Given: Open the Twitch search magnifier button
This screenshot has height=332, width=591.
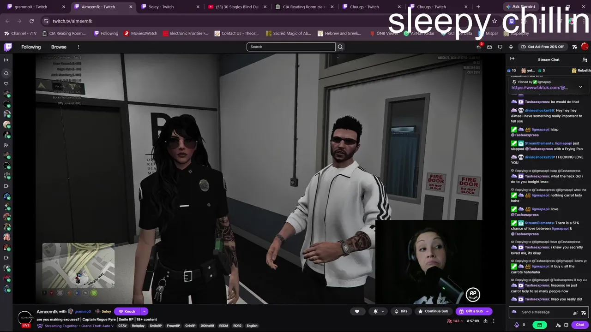Looking at the screenshot, I should pos(340,47).
